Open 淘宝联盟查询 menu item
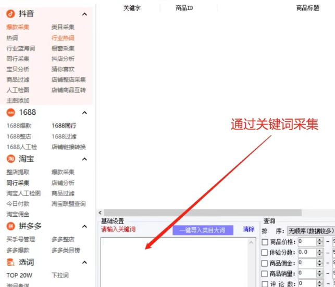Viewport: 335px width, 287px height. [69, 204]
